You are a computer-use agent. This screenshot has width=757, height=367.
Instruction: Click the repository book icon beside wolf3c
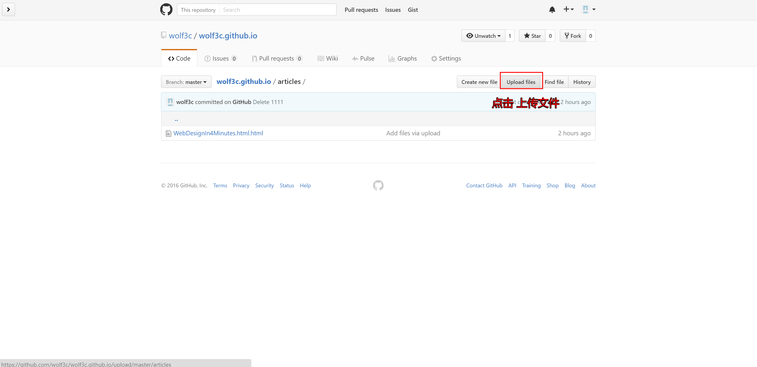pyautogui.click(x=164, y=35)
